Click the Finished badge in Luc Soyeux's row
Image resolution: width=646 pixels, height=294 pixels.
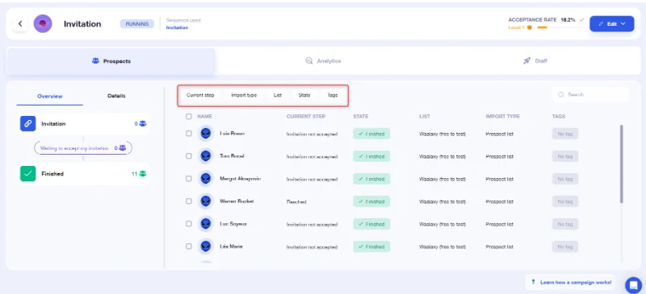[371, 224]
